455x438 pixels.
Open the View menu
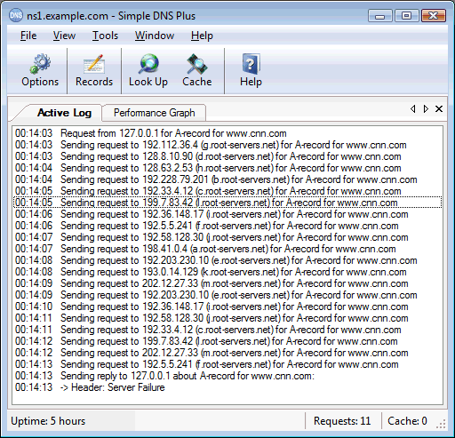click(x=64, y=36)
